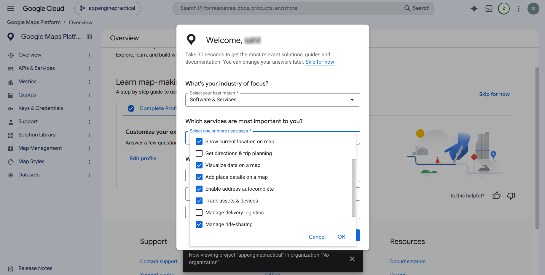Click the search magnifier button
The height and width of the screenshot is (275, 545).
pyautogui.click(x=417, y=8)
